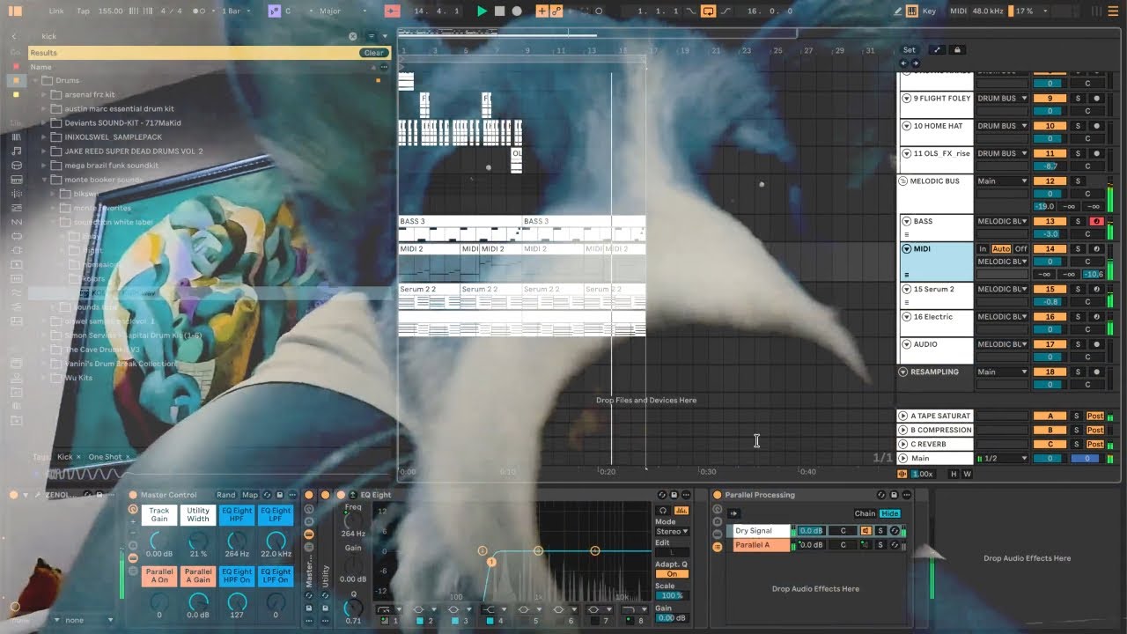Solo return track B COMPRESSION
The width and height of the screenshot is (1127, 634).
pos(1076,431)
